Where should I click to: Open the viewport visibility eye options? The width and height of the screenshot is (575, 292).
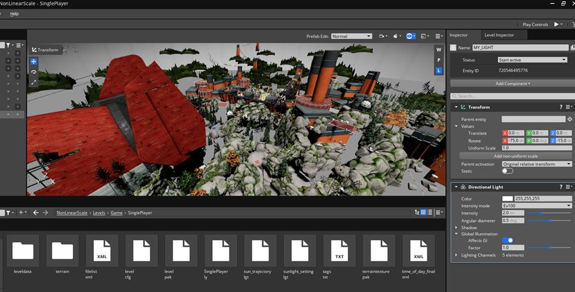click(x=410, y=36)
